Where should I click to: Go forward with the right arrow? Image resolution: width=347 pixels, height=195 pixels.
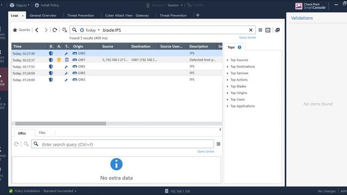pos(46,30)
